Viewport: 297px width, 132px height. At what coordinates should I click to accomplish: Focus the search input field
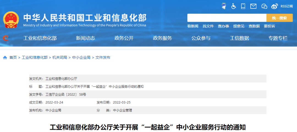(x=227, y=18)
